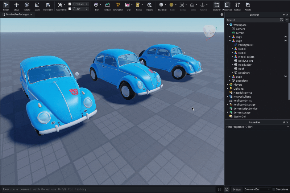Open the Character tool
Viewport: 290px width, 193px height.
click(118, 7)
